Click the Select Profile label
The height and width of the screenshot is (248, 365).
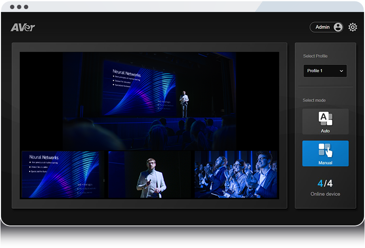tap(315, 56)
